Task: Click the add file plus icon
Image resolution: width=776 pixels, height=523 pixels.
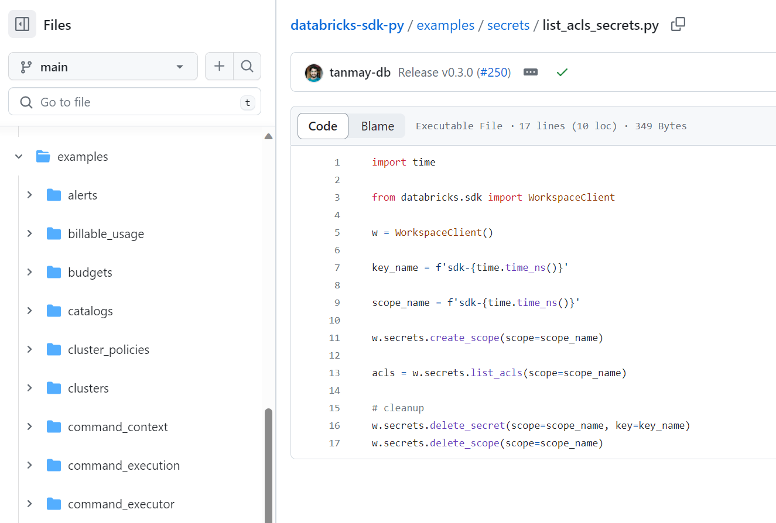Action: tap(218, 66)
